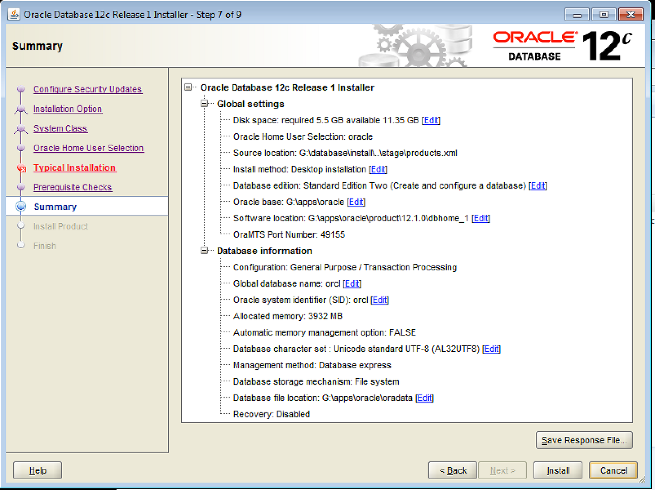This screenshot has width=655, height=490.
Task: Click the Save Response File button
Action: click(x=584, y=440)
